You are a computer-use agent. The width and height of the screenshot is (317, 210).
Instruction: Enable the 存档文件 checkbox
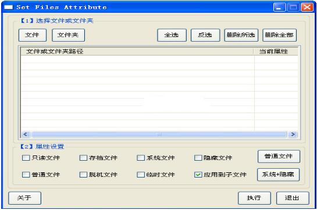pos(83,158)
